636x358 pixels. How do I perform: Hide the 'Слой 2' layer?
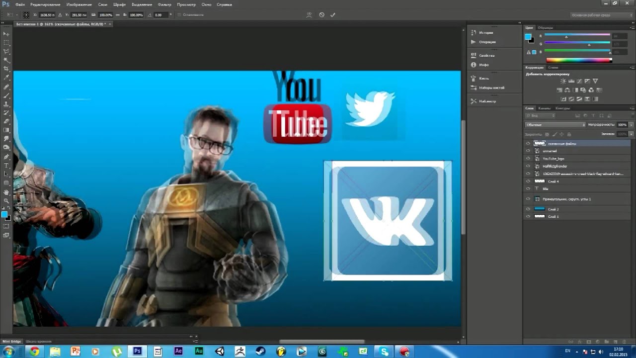click(528, 209)
